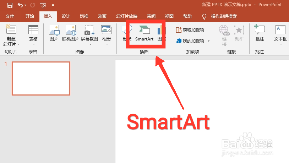This screenshot has height=163, width=289.
Task: Expand the 相册 dropdown arrow
Action: (107, 44)
